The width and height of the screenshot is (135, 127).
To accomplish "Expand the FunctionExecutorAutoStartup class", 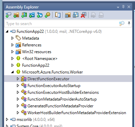I will [18, 86].
